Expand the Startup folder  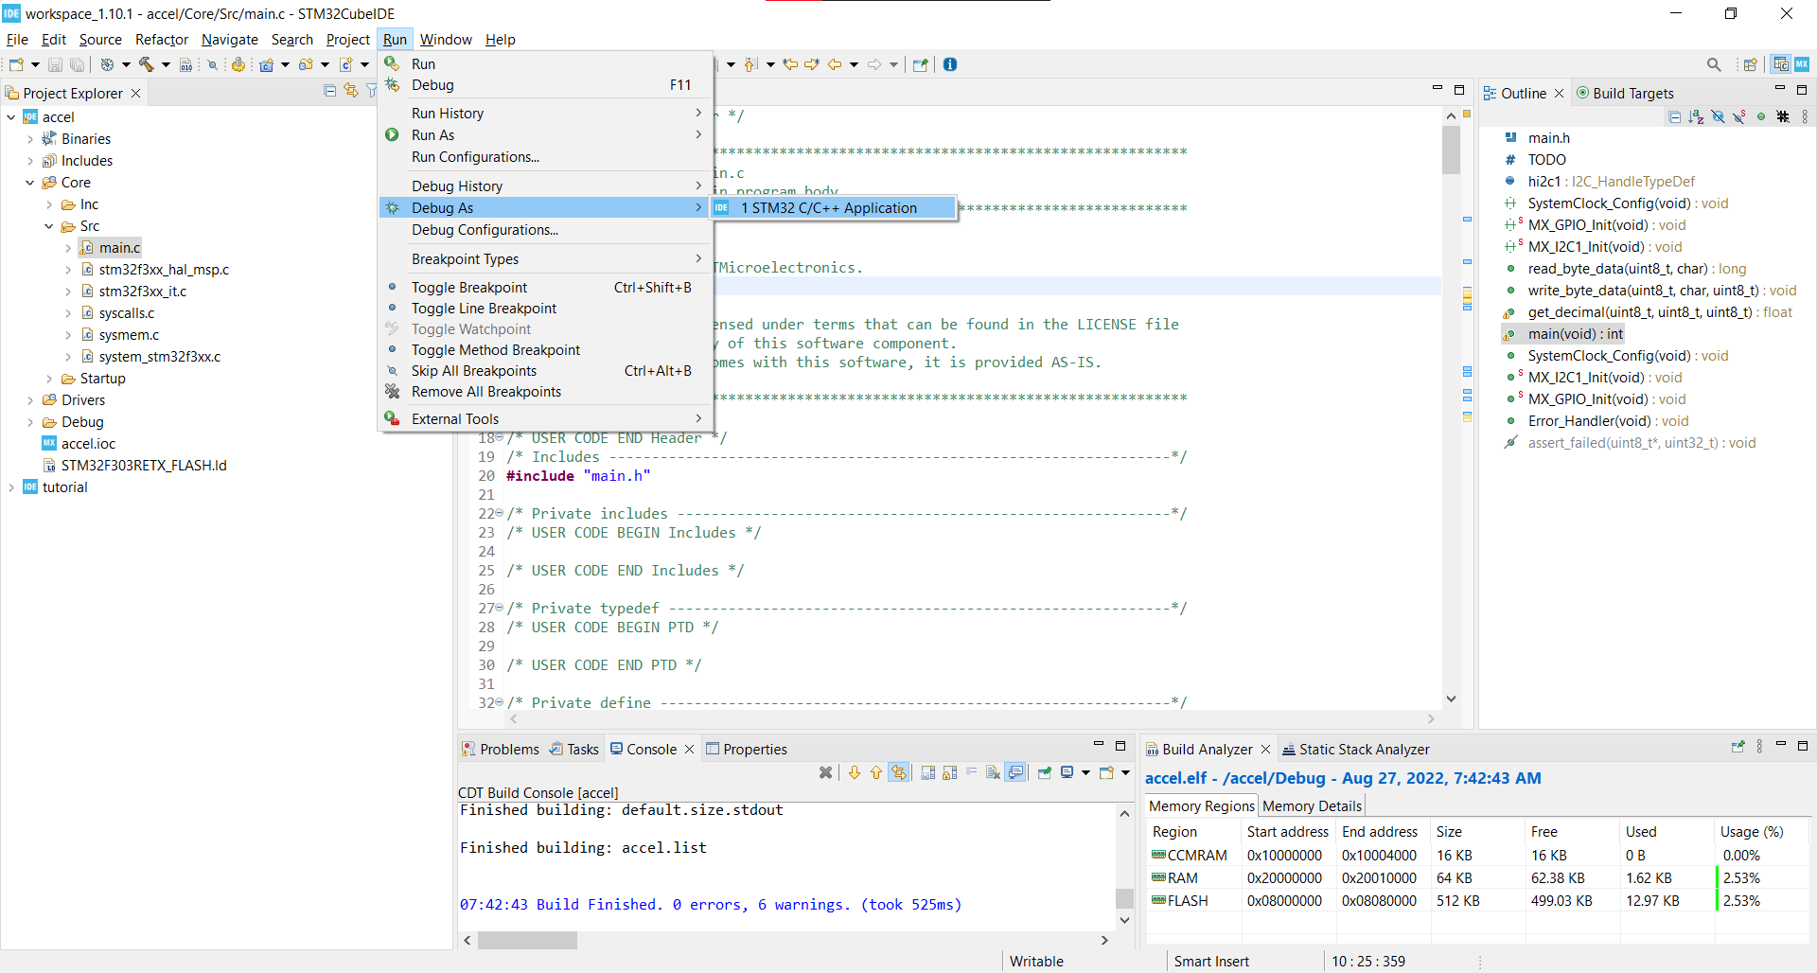pyautogui.click(x=49, y=379)
